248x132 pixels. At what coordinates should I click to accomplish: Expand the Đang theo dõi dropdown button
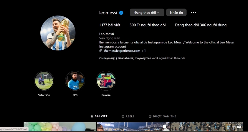(x=147, y=12)
